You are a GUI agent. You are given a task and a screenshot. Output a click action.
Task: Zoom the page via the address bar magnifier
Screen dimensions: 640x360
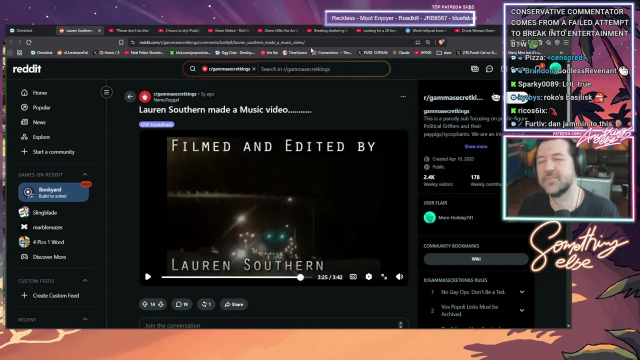[427, 42]
